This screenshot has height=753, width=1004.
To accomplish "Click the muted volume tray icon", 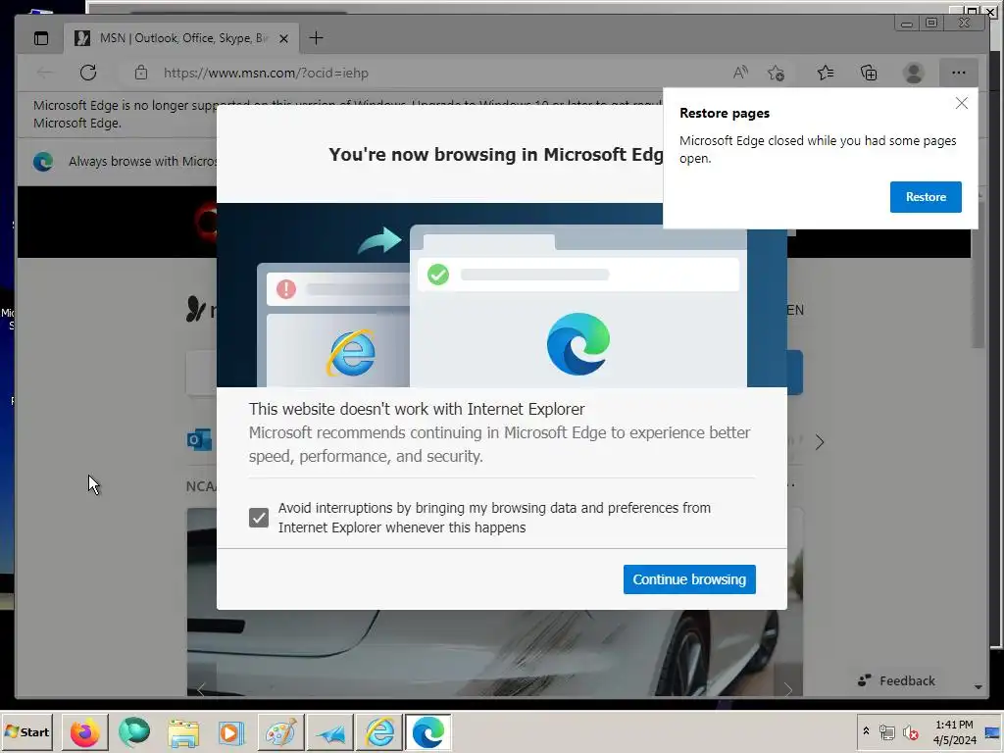I will click(910, 731).
